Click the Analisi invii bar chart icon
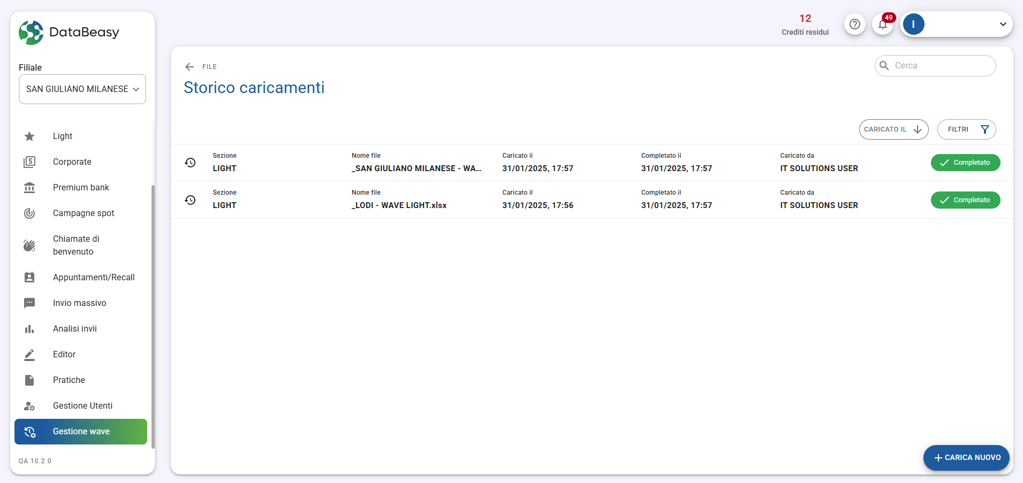 [29, 329]
